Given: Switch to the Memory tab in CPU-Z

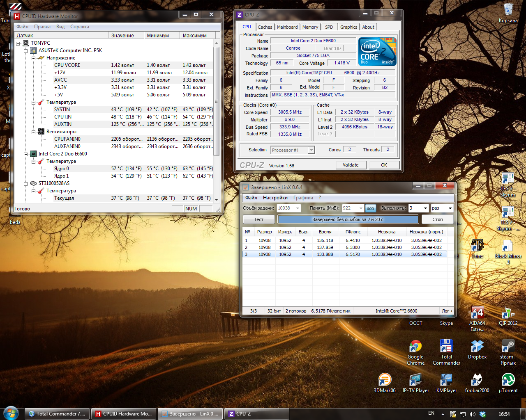Looking at the screenshot, I should tap(310, 27).
